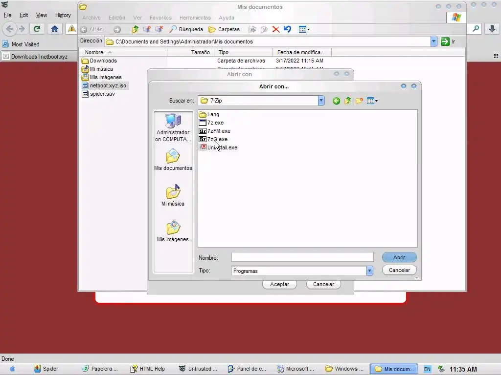Screen dimensions: 501x375
Task: Open browser Edit menu
Action: 23,15
